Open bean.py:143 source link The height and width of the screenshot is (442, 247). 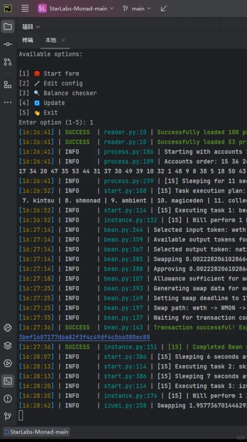tap(123, 327)
